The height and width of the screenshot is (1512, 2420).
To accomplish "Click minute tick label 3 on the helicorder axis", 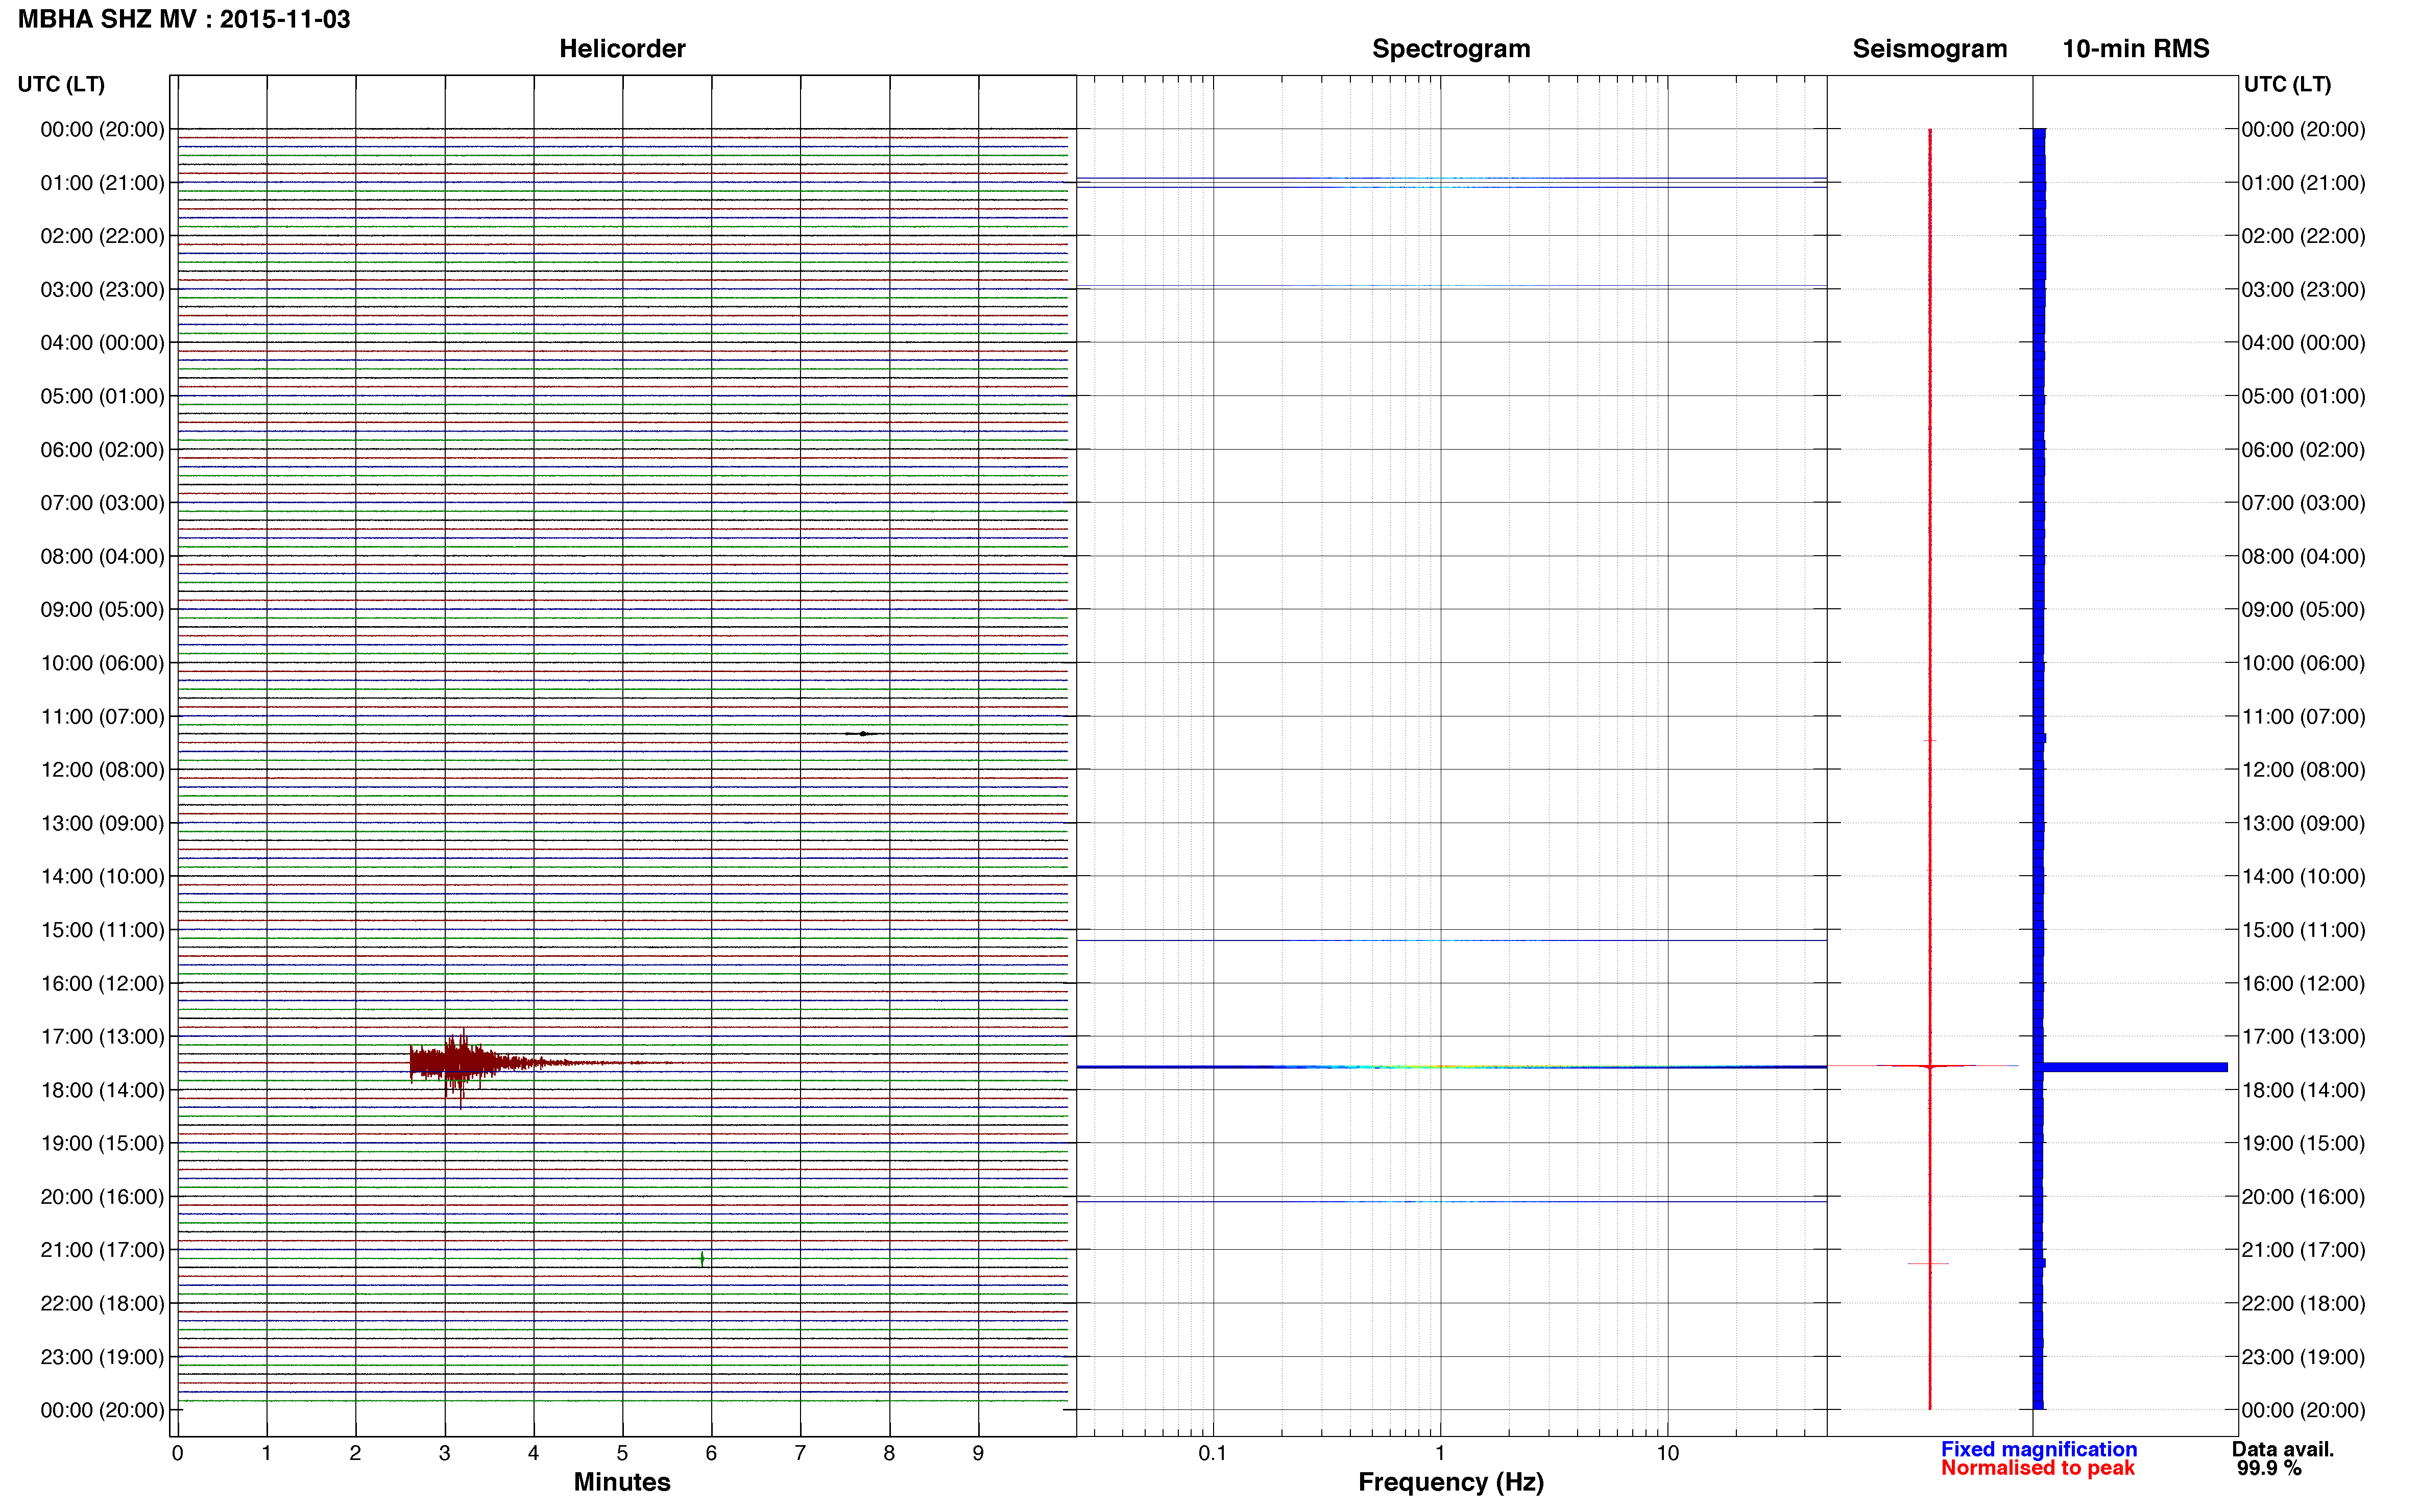I will click(x=444, y=1453).
